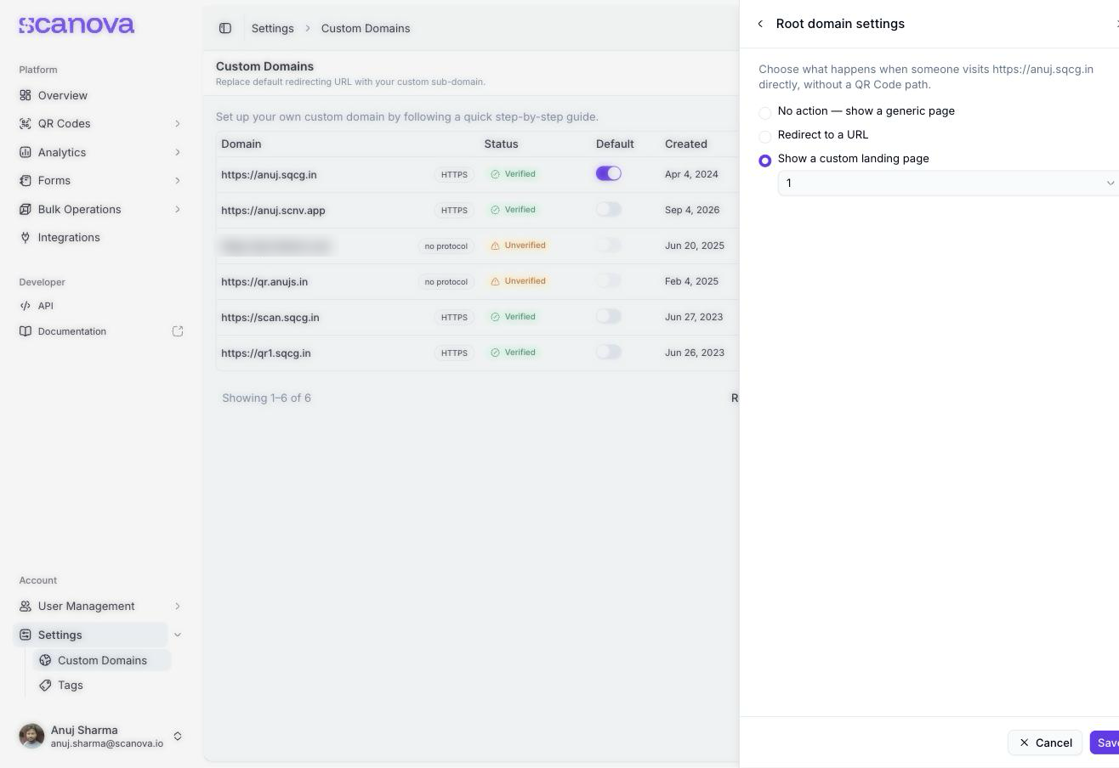Click the Scanova logo
The height and width of the screenshot is (768, 1119).
(x=77, y=25)
